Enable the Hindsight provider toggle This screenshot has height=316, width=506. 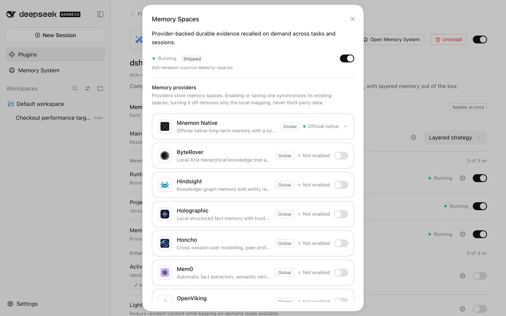tap(341, 185)
